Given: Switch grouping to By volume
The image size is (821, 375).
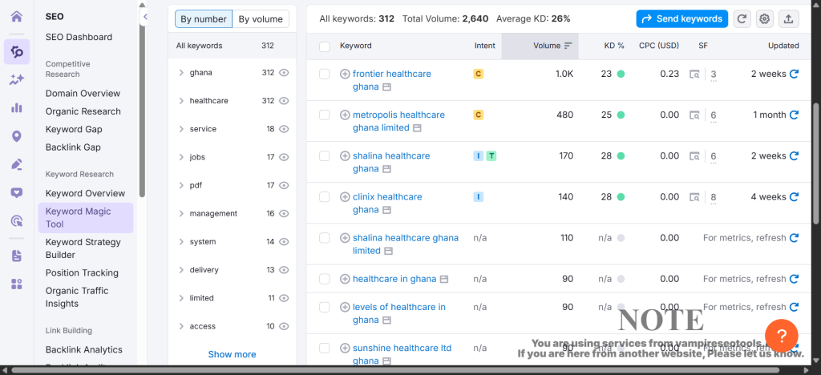Looking at the screenshot, I should (x=261, y=19).
